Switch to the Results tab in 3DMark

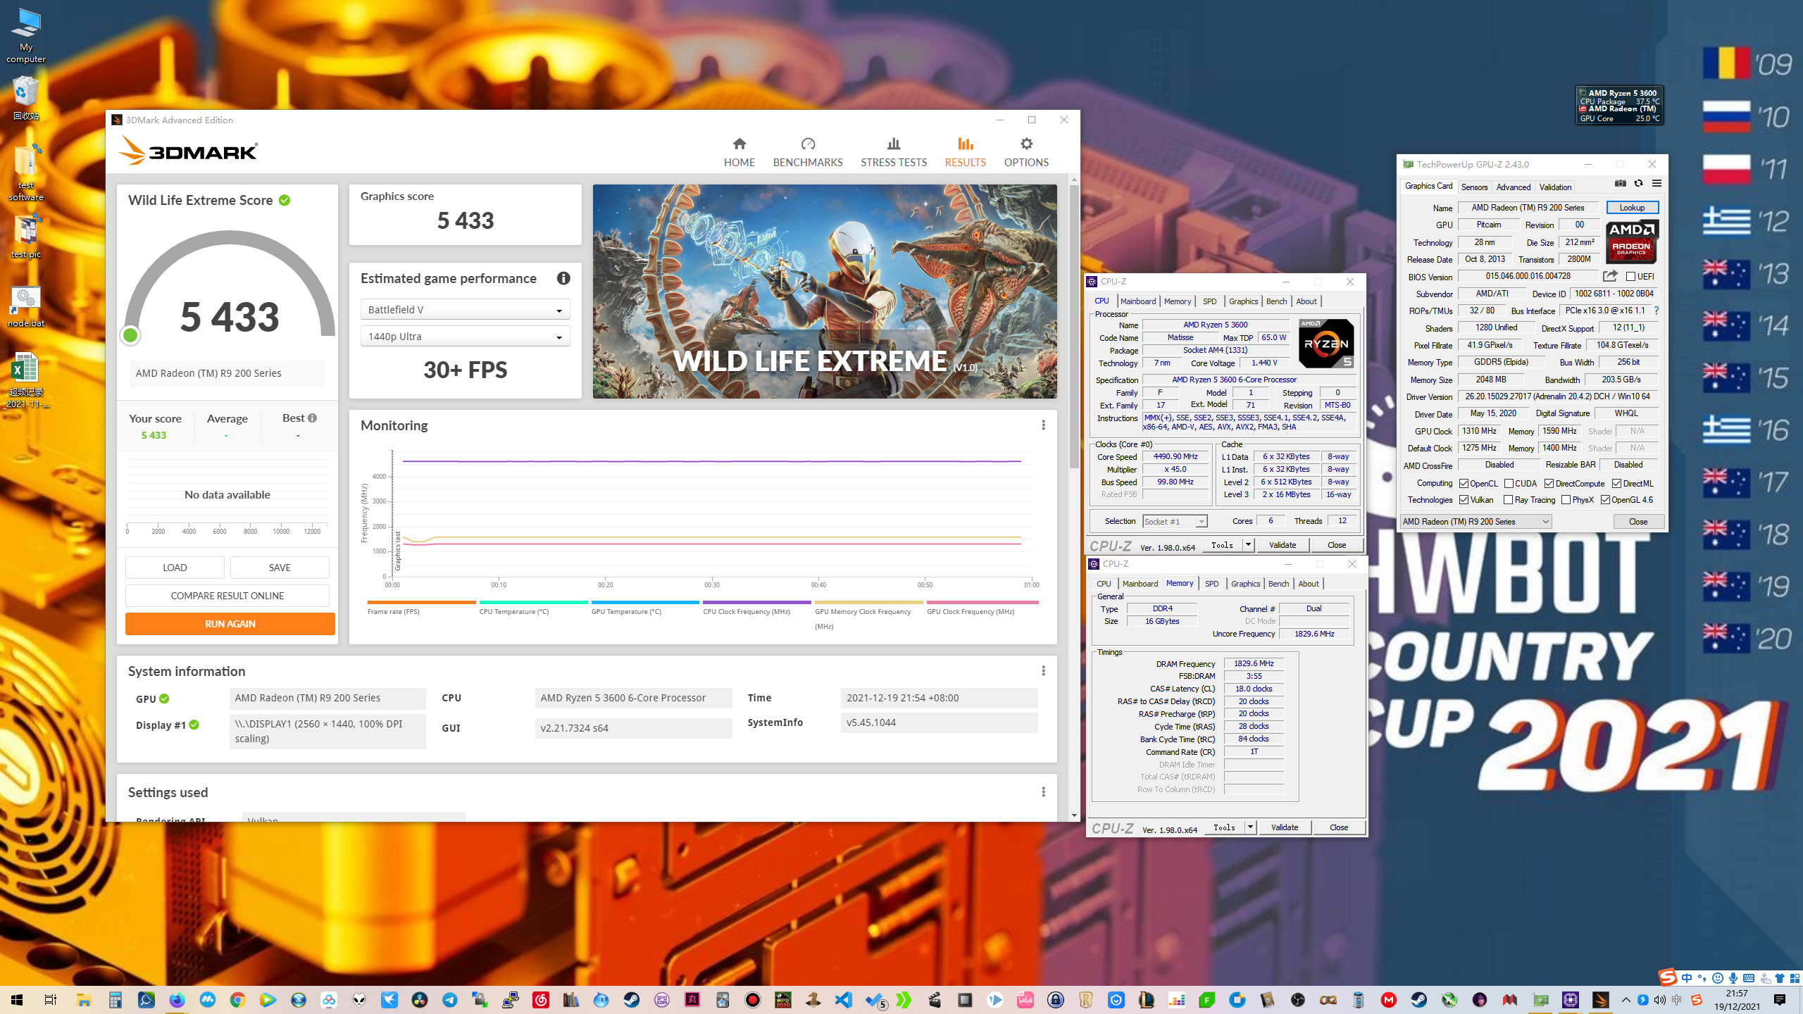tap(965, 152)
